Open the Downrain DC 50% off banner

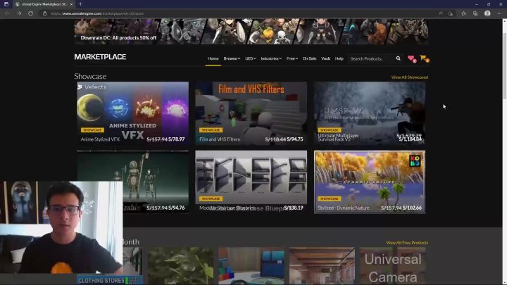pos(251,32)
